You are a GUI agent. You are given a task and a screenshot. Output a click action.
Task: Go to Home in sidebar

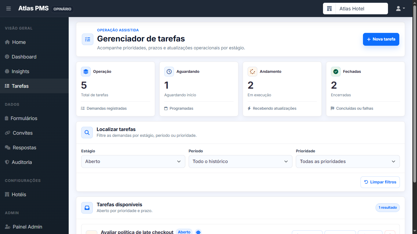tap(34, 42)
